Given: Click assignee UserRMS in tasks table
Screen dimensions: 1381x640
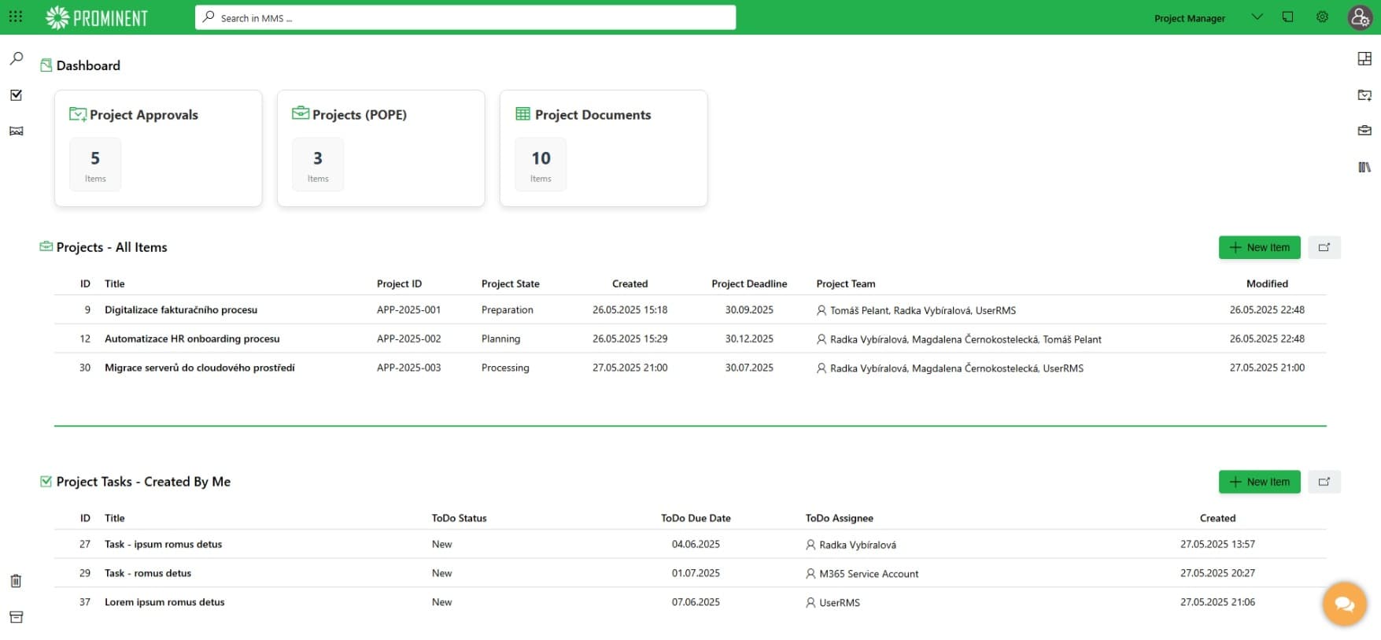Looking at the screenshot, I should tap(839, 603).
